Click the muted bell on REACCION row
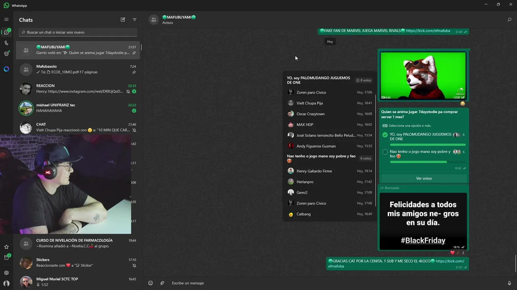The height and width of the screenshot is (290, 517). (x=128, y=91)
